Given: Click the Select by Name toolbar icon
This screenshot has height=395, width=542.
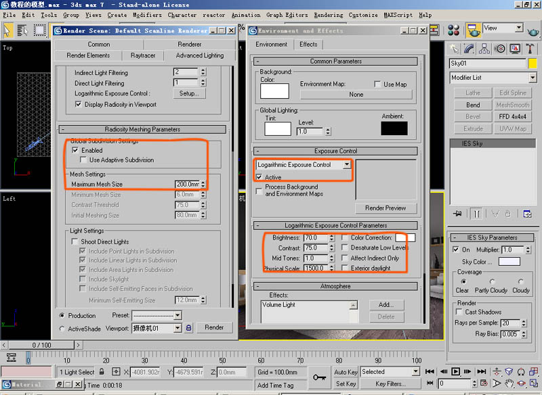Looking at the screenshot, I should [22, 30].
